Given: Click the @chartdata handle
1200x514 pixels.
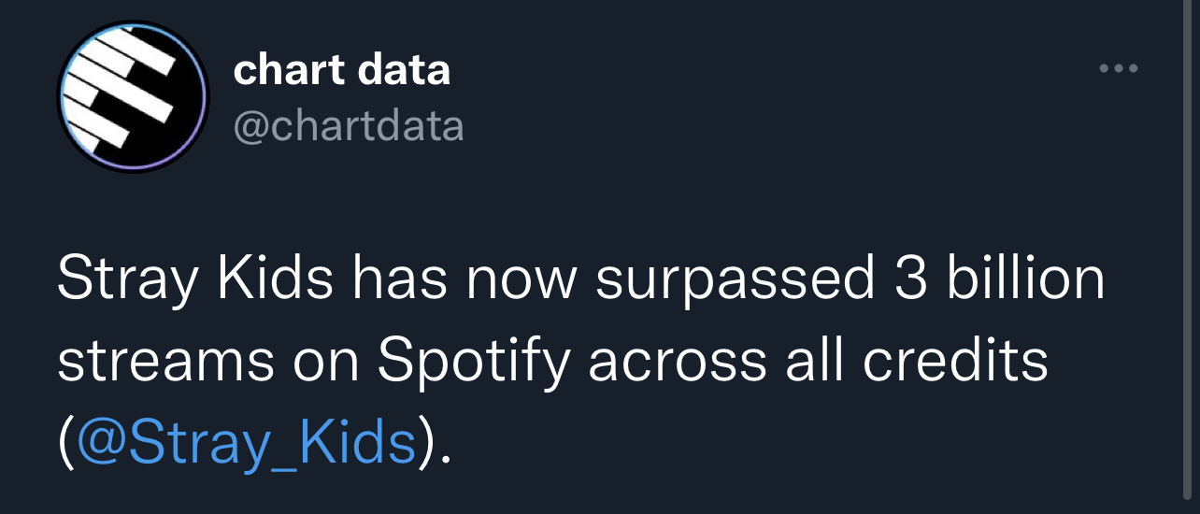Looking at the screenshot, I should [348, 126].
